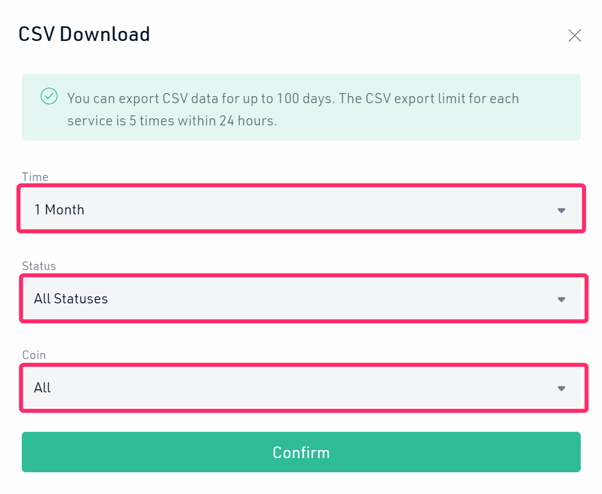Click the Time dropdown arrow icon
The image size is (602, 494).
click(x=561, y=210)
